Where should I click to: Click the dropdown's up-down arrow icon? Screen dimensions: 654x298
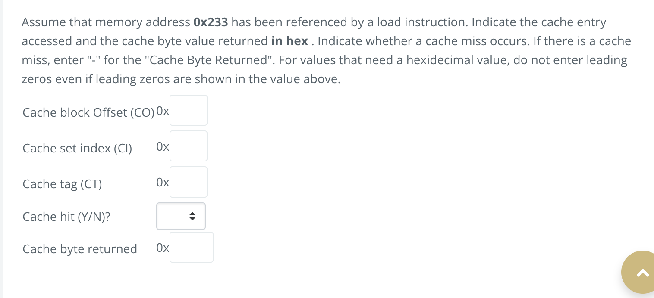pos(193,216)
